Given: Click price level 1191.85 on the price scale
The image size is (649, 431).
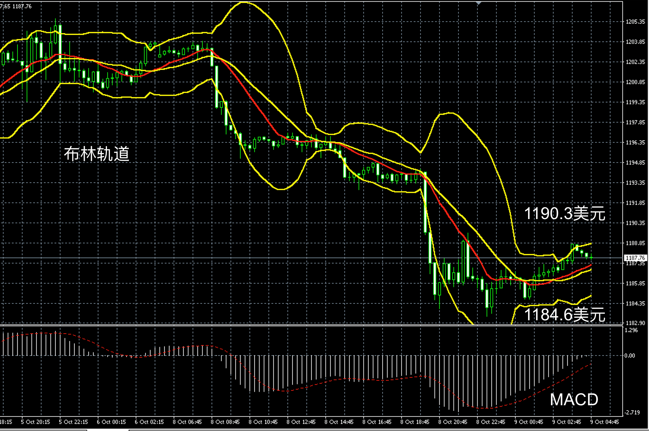Looking at the screenshot, I should 635,203.
